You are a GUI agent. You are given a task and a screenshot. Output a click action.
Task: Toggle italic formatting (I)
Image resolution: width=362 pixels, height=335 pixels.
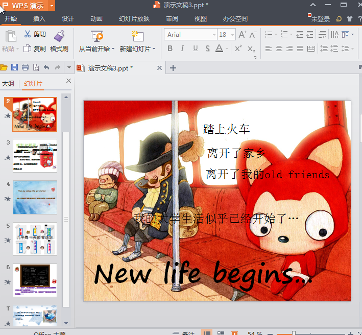pyautogui.click(x=182, y=49)
